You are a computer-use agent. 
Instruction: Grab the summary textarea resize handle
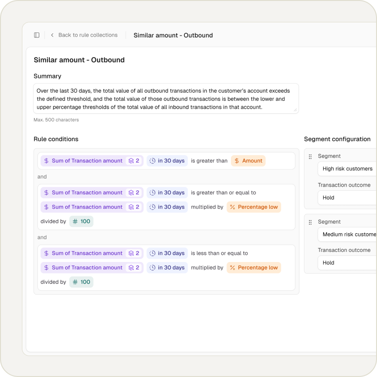295,110
